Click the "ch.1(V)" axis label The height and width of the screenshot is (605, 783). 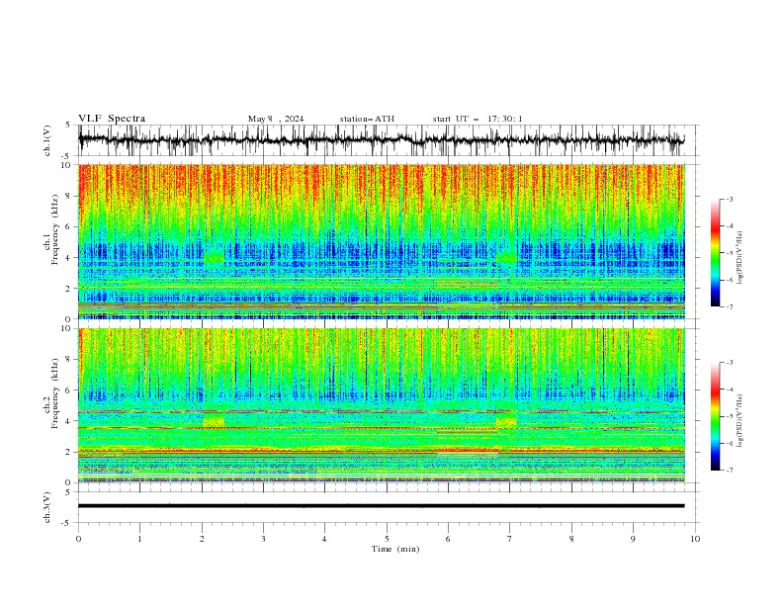[x=47, y=140]
